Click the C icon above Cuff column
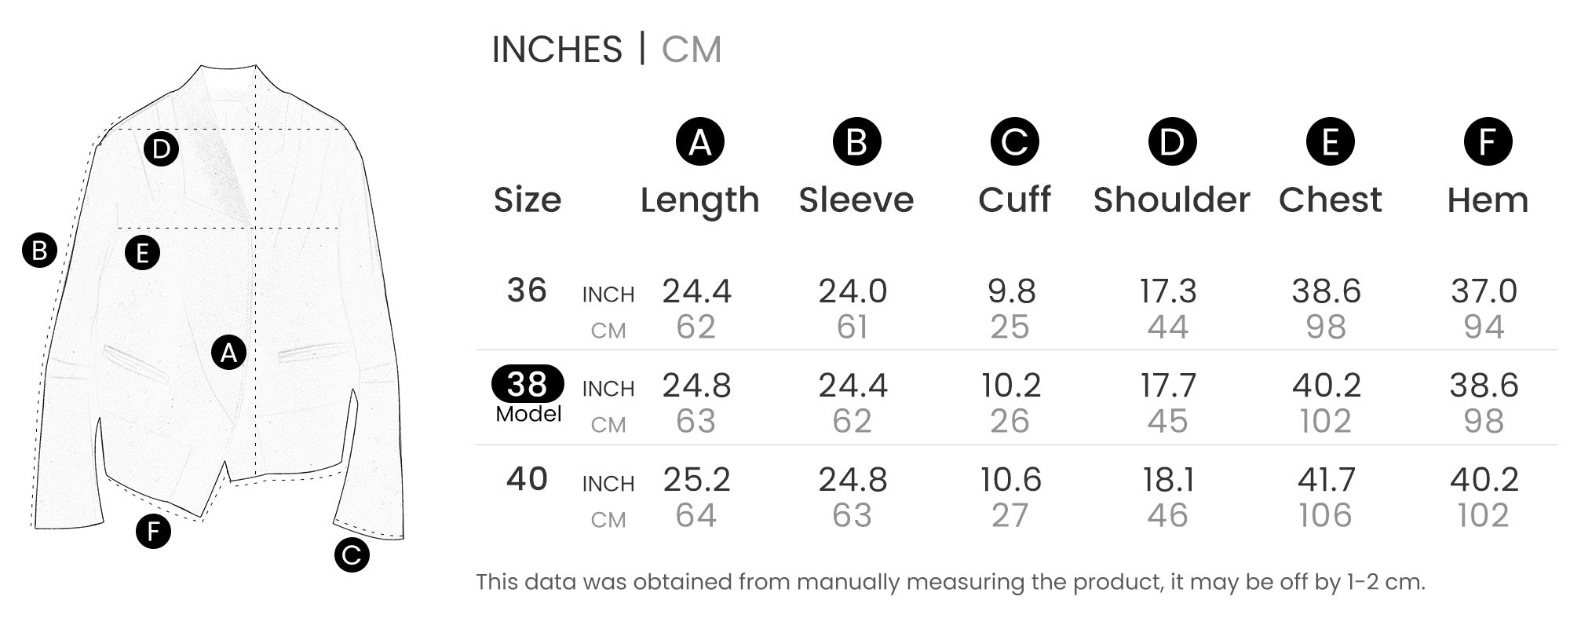This screenshot has height=633, width=1570. pos(1014,142)
